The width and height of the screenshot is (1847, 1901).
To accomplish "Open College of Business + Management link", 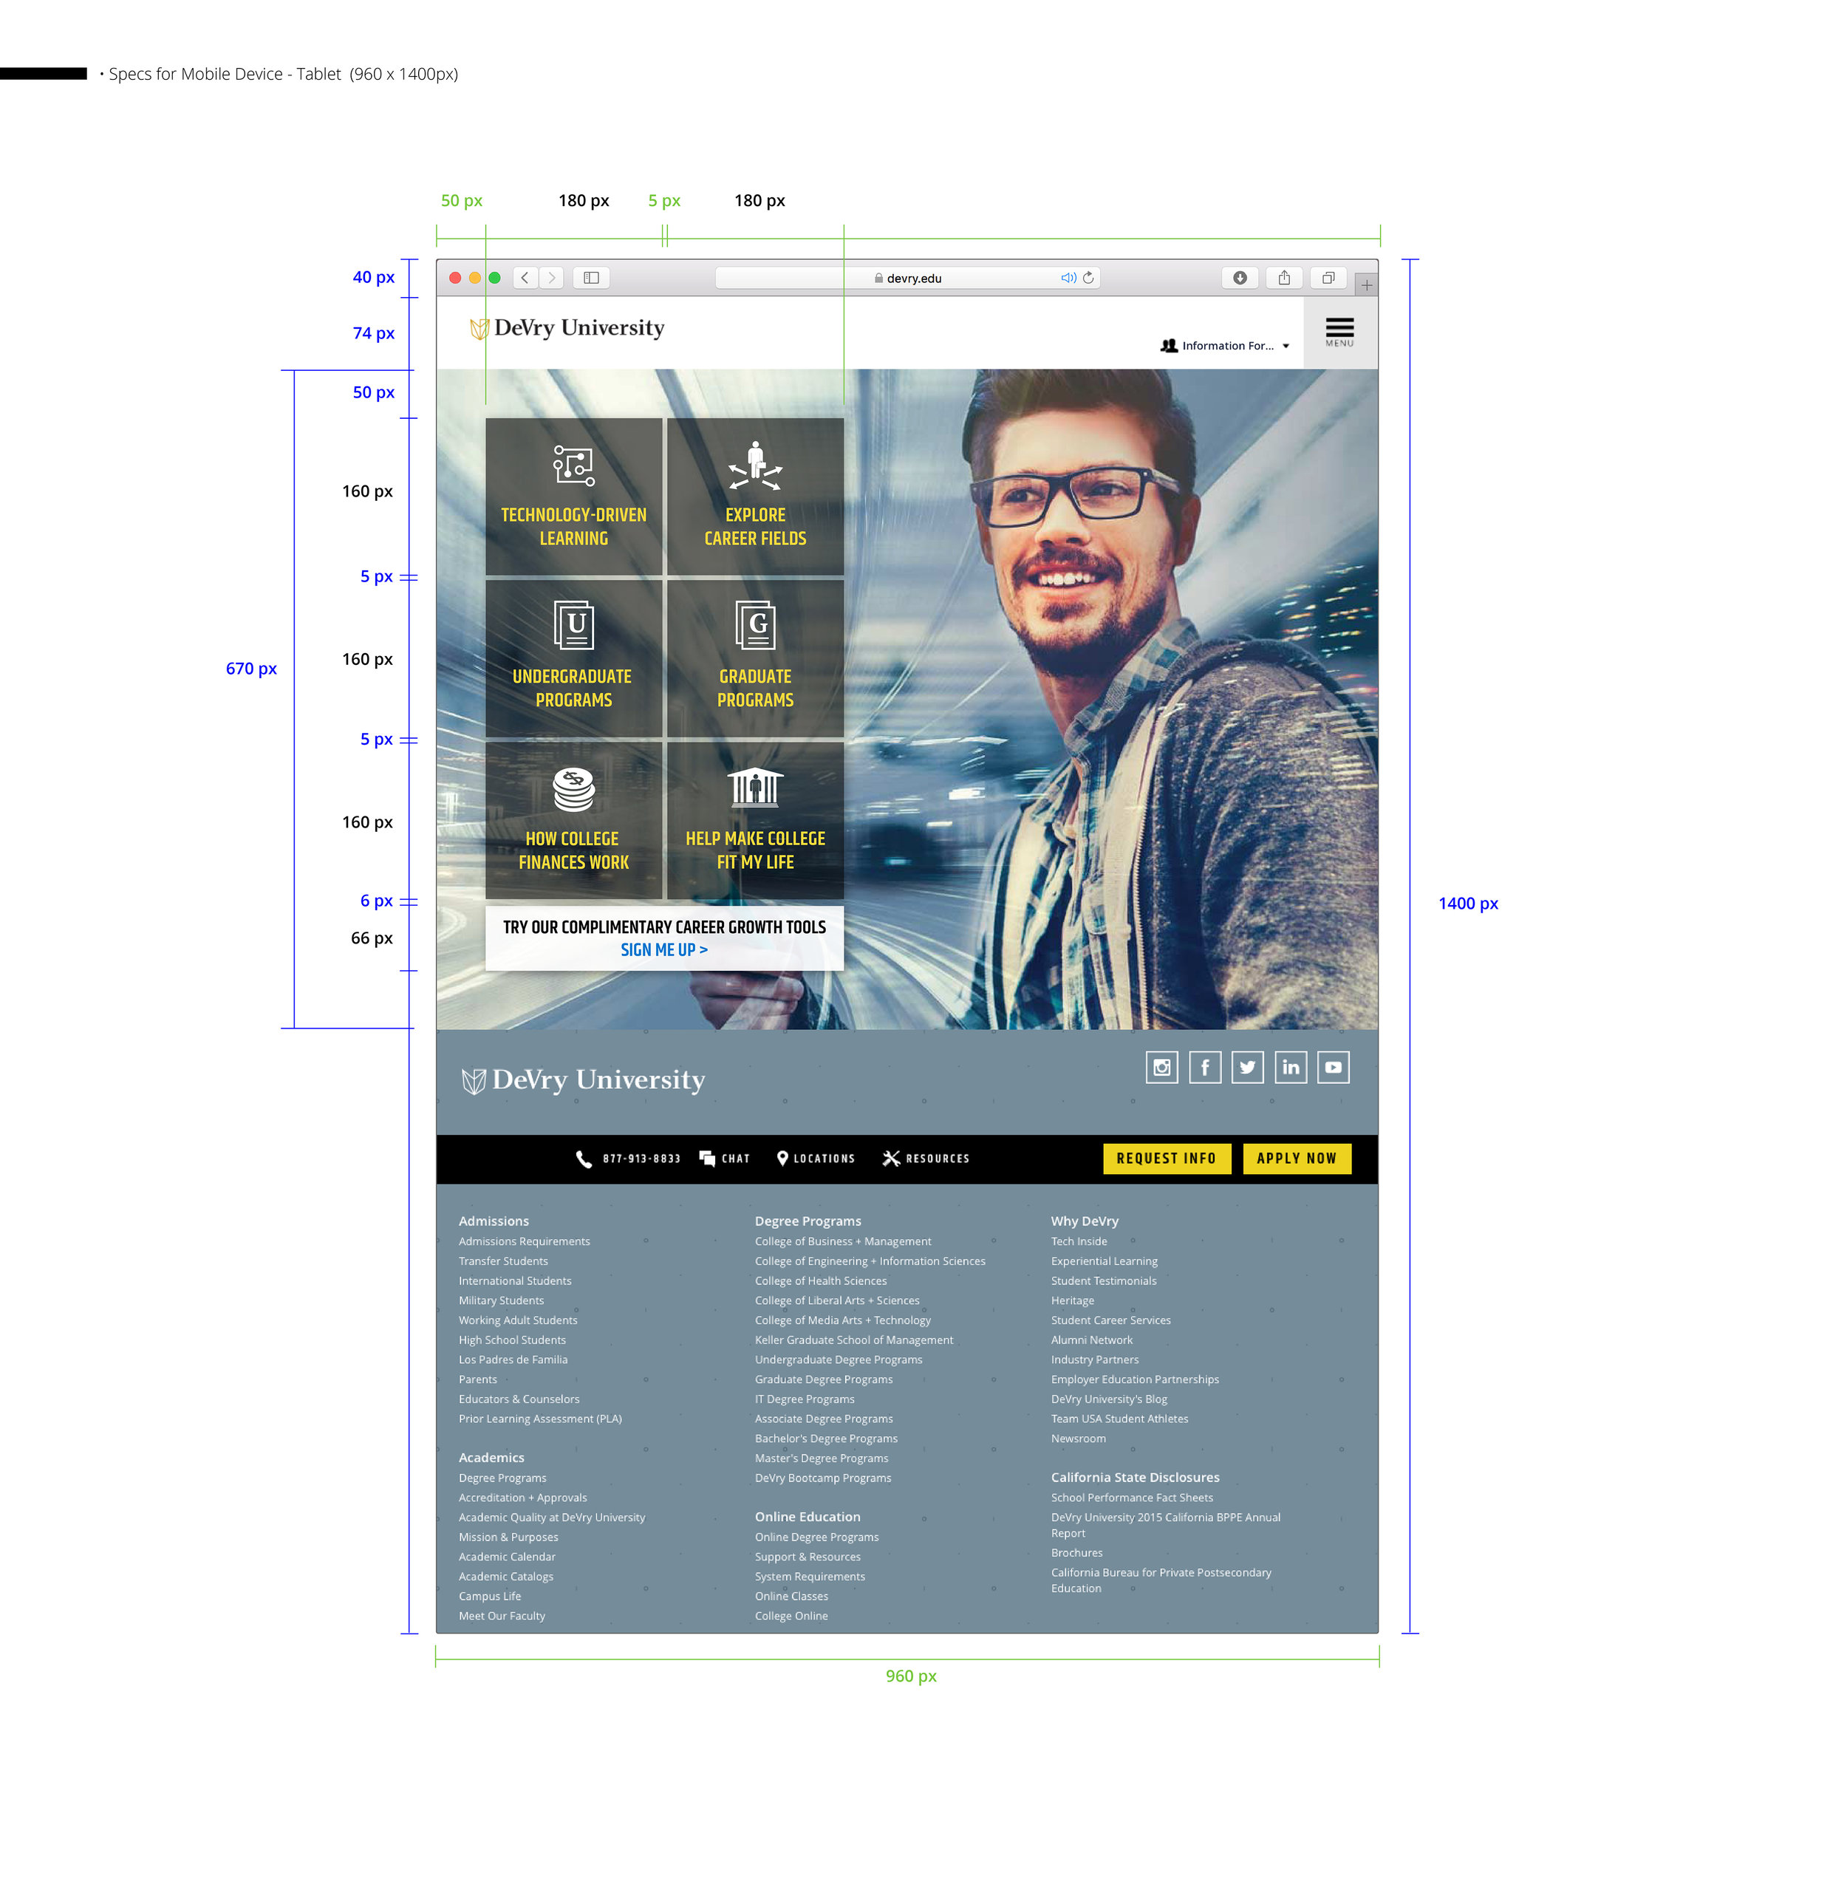I will coord(843,1241).
